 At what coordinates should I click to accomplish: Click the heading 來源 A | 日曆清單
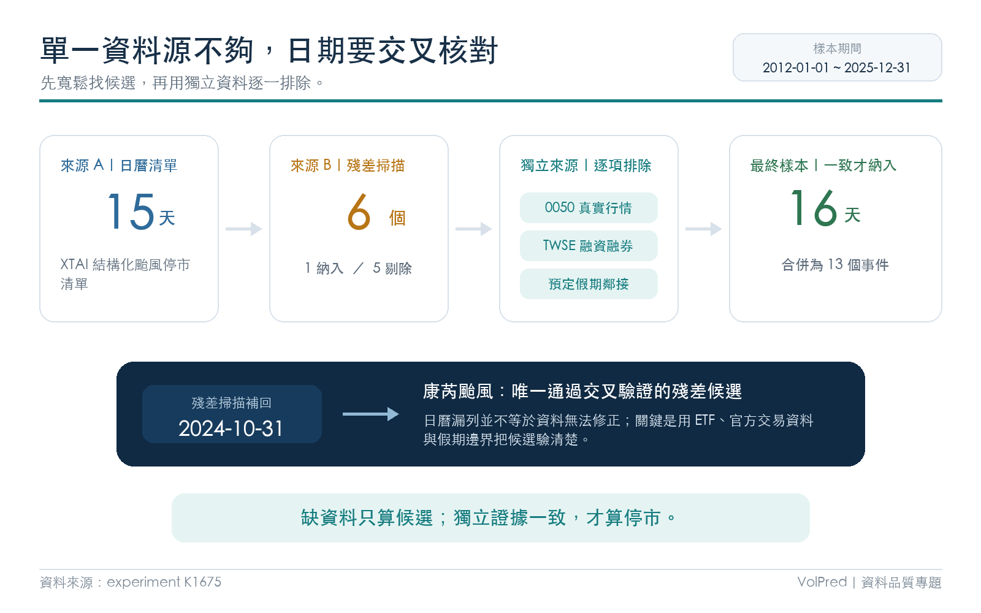119,166
